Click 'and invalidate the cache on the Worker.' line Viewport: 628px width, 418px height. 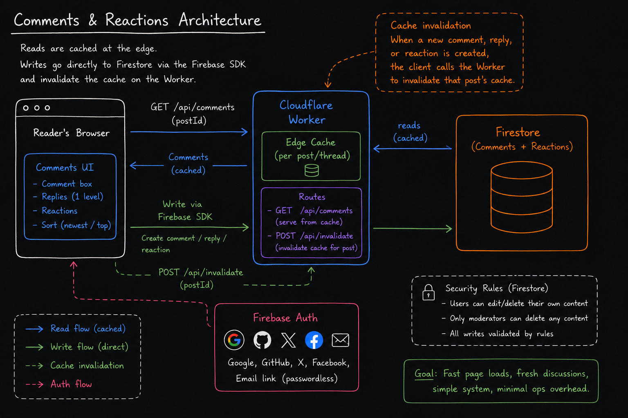tap(108, 79)
